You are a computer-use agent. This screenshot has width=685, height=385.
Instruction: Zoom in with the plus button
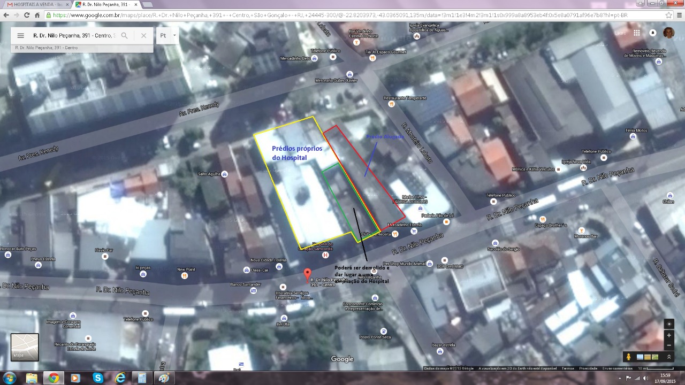669,335
